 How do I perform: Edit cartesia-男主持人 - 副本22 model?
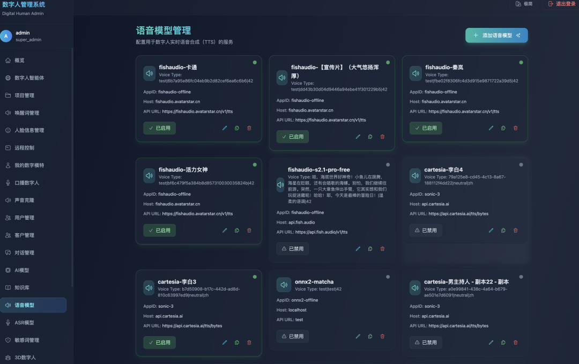click(491, 343)
